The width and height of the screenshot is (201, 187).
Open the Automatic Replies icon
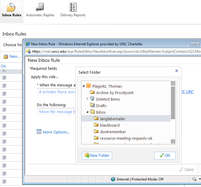coord(40,7)
